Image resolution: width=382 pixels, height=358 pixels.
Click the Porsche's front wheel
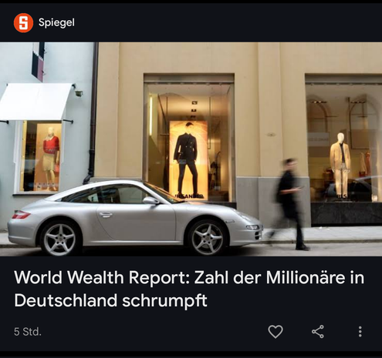[x=207, y=239]
